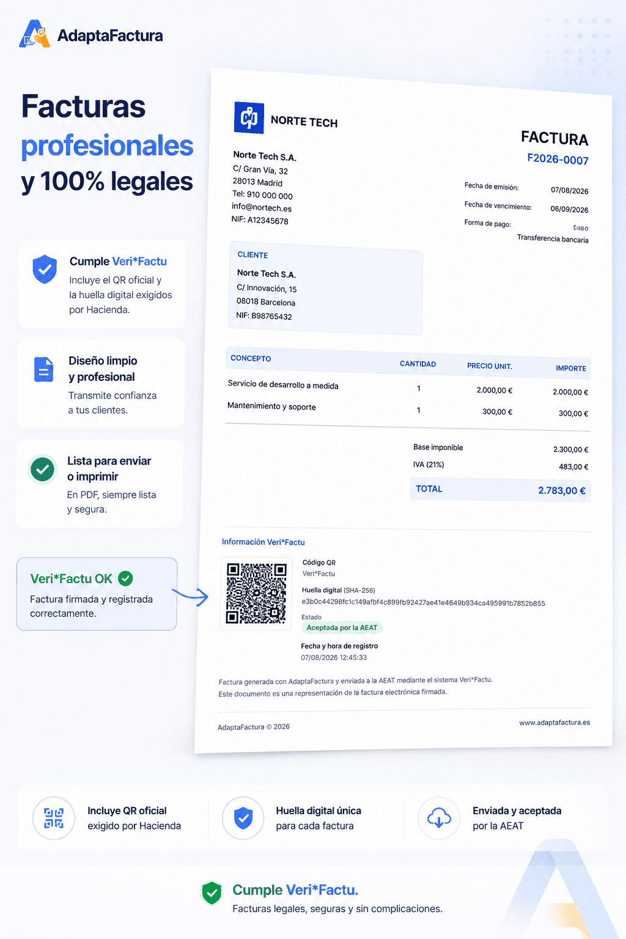This screenshot has height=939, width=626.
Task: Click the QR icon beside Incluye QR oficial
Action: [54, 818]
